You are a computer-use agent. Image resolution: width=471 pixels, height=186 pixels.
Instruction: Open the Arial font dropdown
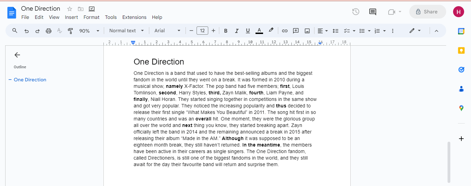[168, 31]
